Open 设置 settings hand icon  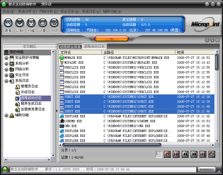[x=43, y=23]
